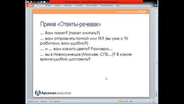Click the русский language indicator
The image size is (184, 104).
pyautogui.click(x=57, y=101)
